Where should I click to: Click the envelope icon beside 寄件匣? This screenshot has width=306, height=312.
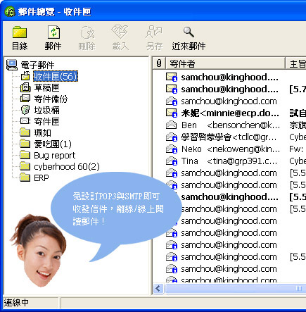pos(25,121)
